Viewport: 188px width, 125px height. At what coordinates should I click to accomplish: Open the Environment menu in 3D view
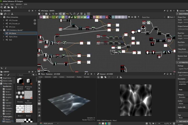pos(70,77)
